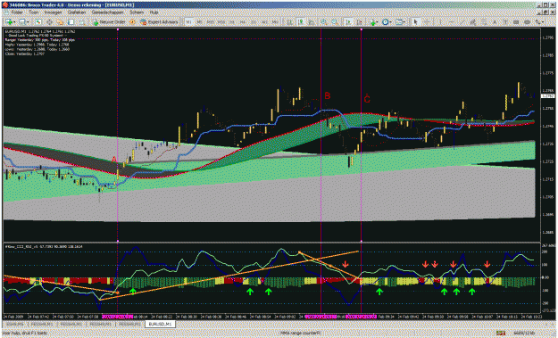Pick the trendline drawing tool
558x338 pixels.
point(462,22)
